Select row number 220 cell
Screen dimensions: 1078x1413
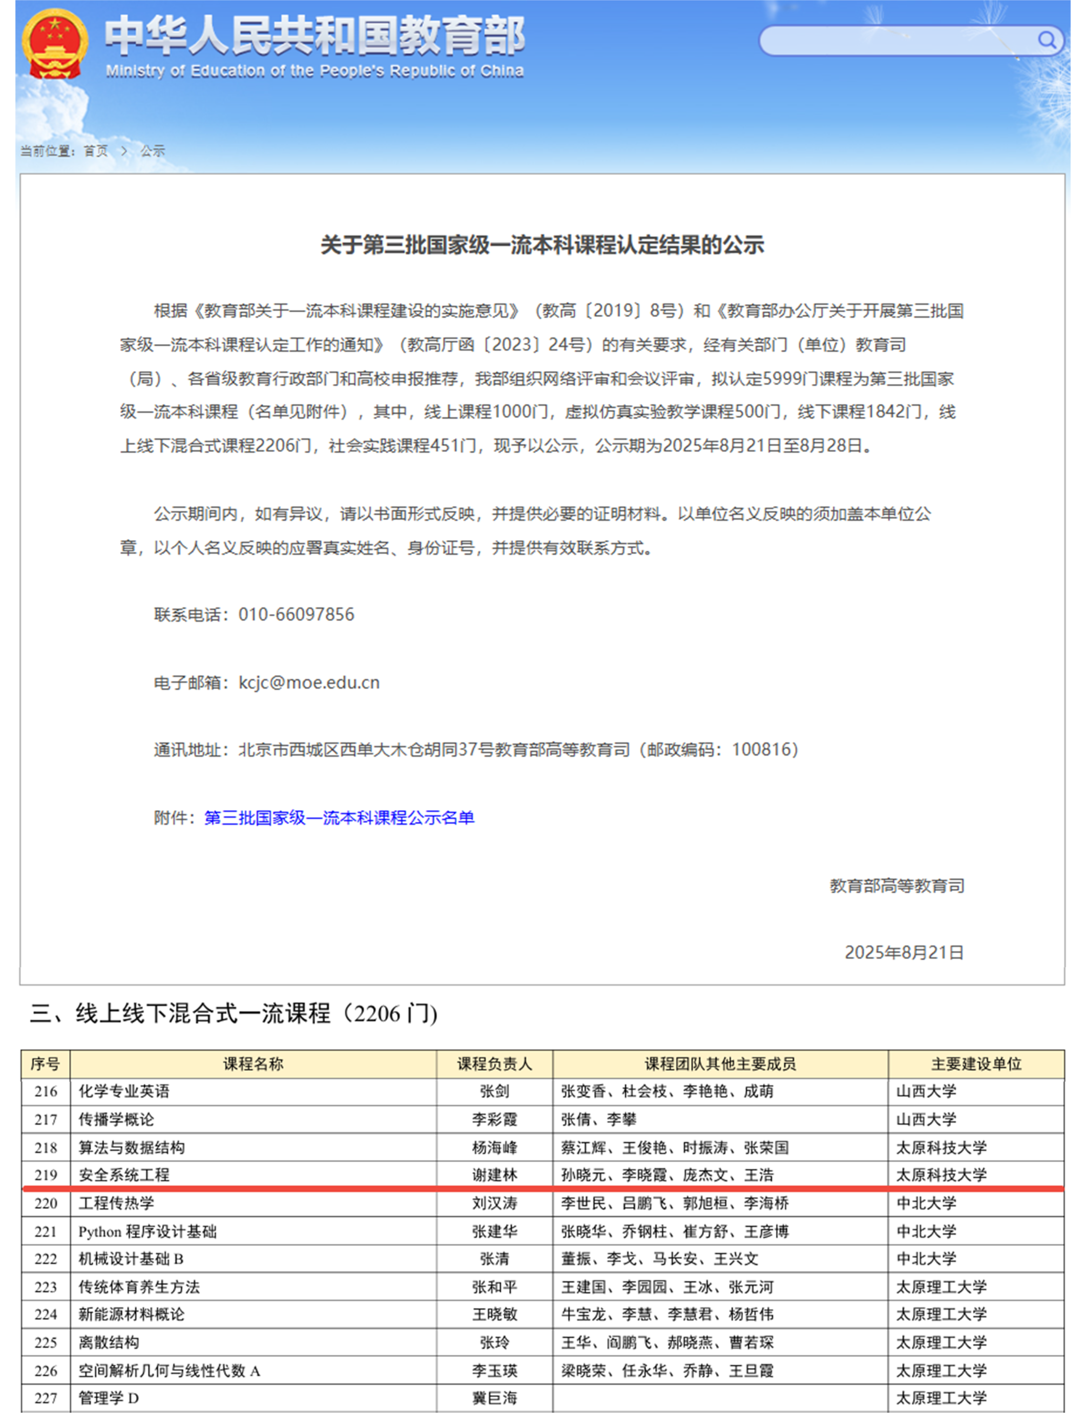[46, 1203]
